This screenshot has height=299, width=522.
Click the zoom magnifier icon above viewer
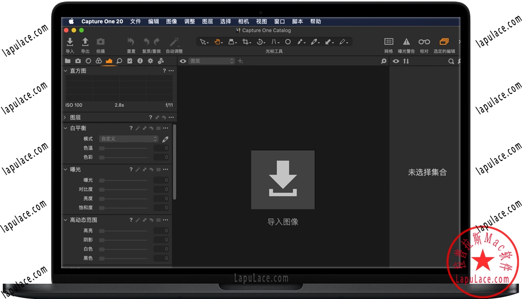click(384, 61)
